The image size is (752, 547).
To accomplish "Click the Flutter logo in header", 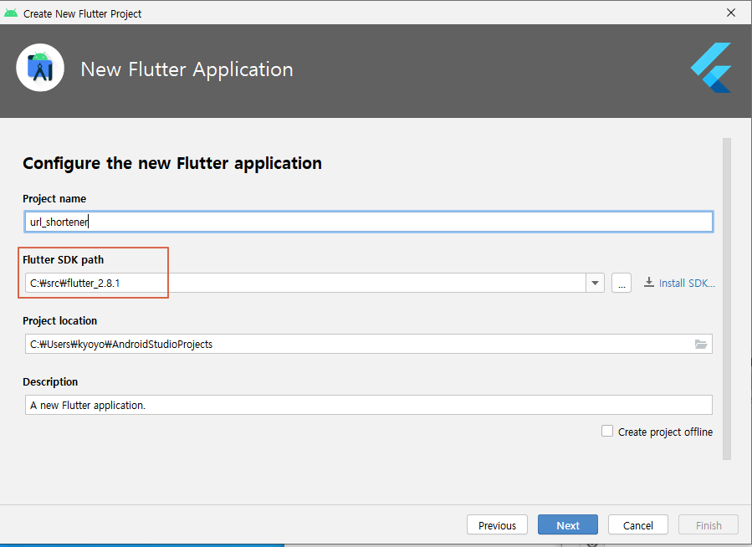I will pyautogui.click(x=711, y=68).
